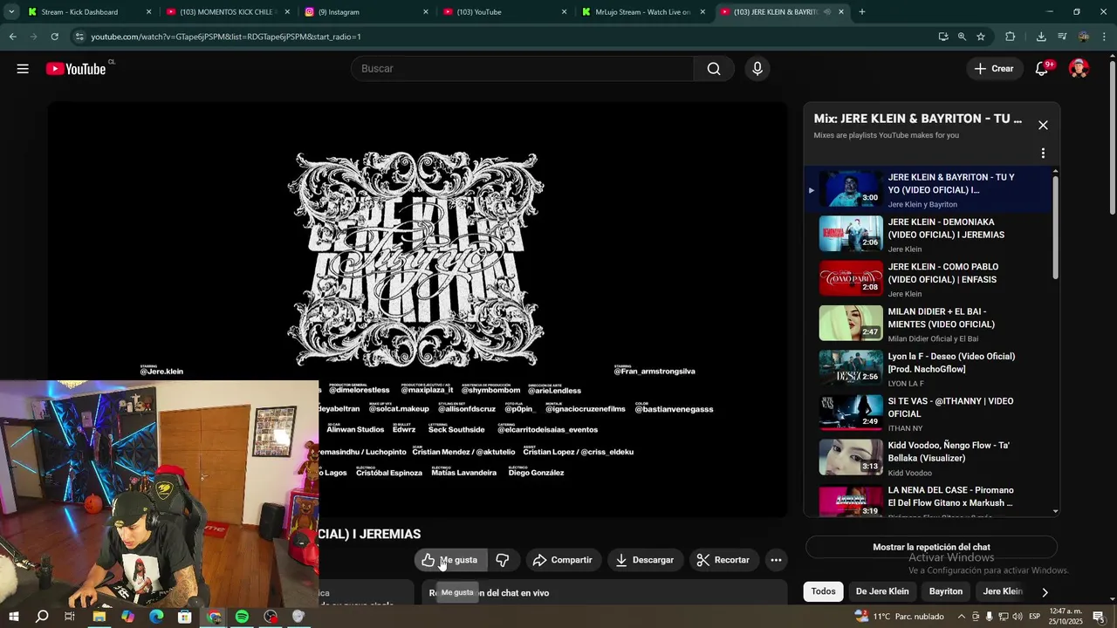Click Mostrar la repetición del chat
The image size is (1117, 628).
(x=931, y=548)
